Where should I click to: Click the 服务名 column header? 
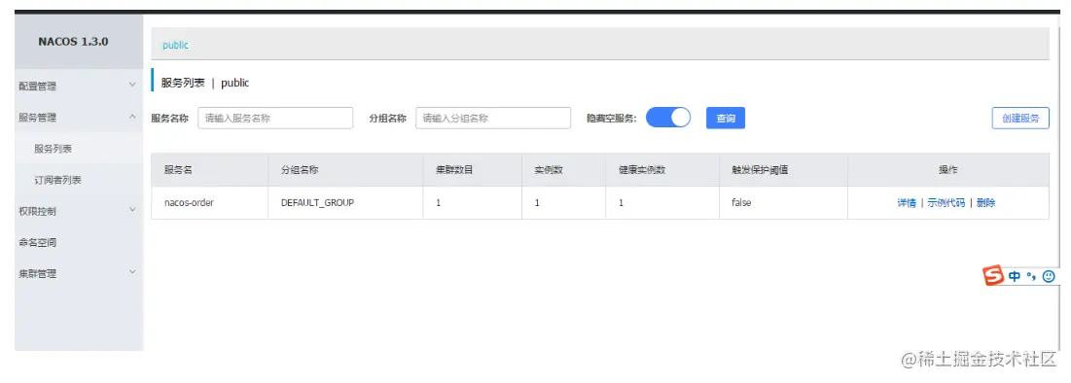point(178,170)
